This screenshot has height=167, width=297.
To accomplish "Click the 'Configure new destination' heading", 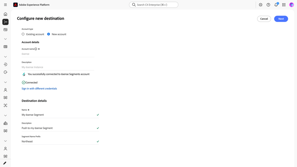I will [40, 18].
